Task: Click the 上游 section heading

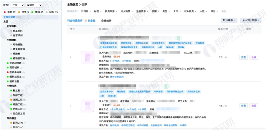Action: (6, 22)
